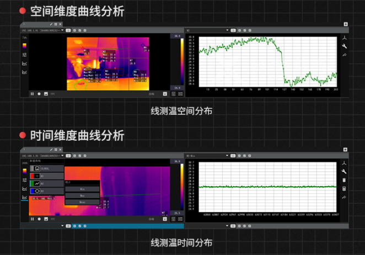Viewport: 365px width, 255px height.
Task: Capture a snapshot image in 空间维度 window
Action: 46,94
